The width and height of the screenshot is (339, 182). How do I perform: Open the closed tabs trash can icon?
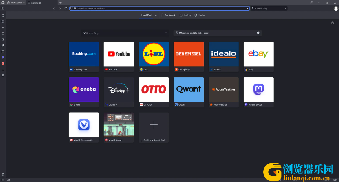point(312,3)
